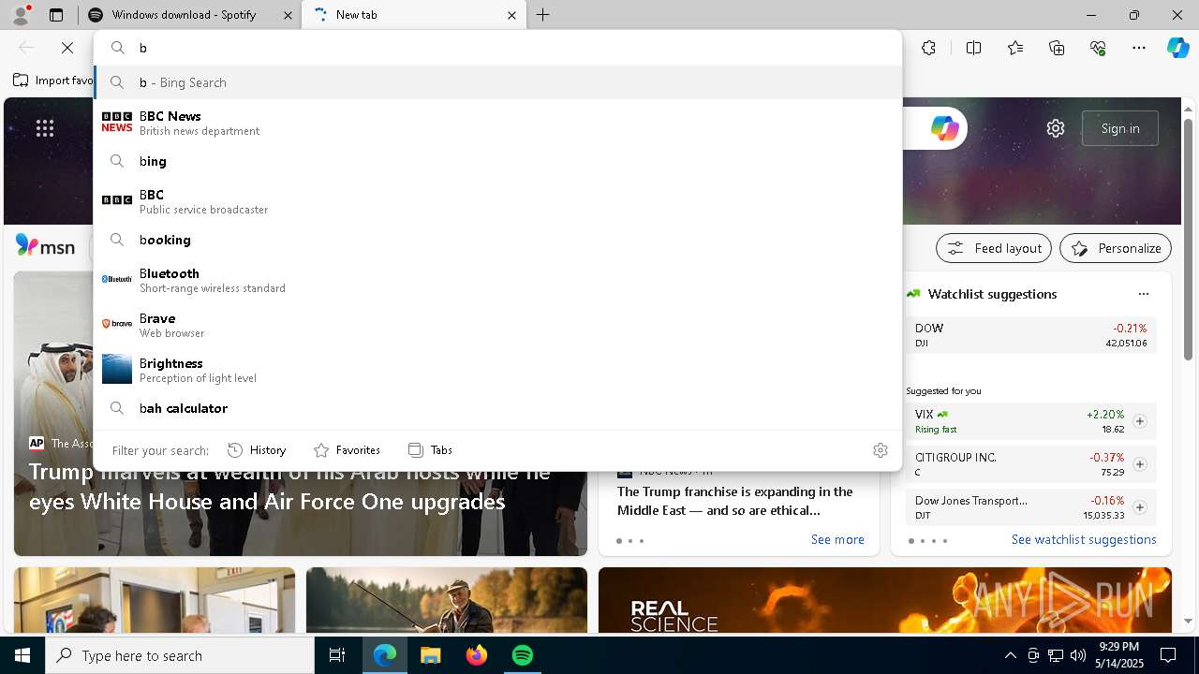Open the msn logo home
1199x674 pixels.
click(x=45, y=246)
